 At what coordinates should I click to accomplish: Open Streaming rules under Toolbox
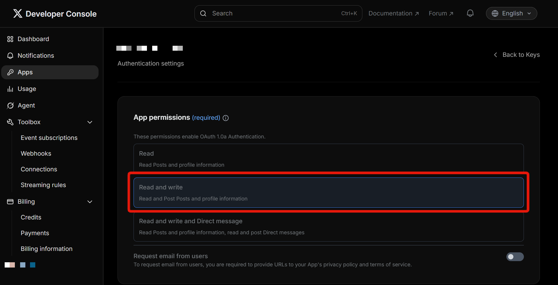click(x=43, y=185)
